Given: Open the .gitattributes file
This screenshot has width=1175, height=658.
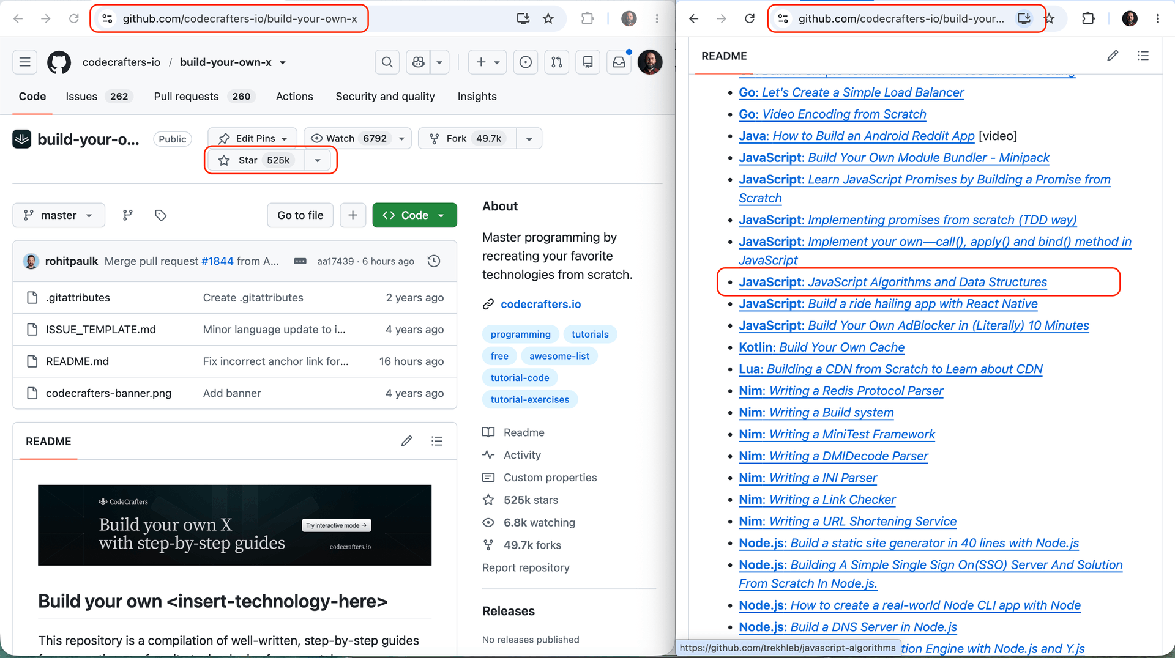Looking at the screenshot, I should pos(78,298).
